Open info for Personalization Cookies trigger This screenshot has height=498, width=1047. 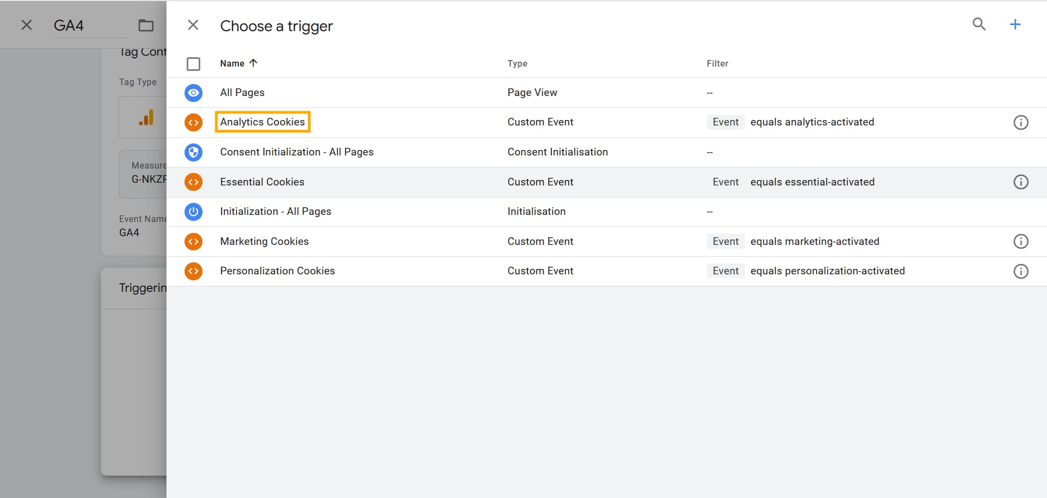click(1020, 271)
